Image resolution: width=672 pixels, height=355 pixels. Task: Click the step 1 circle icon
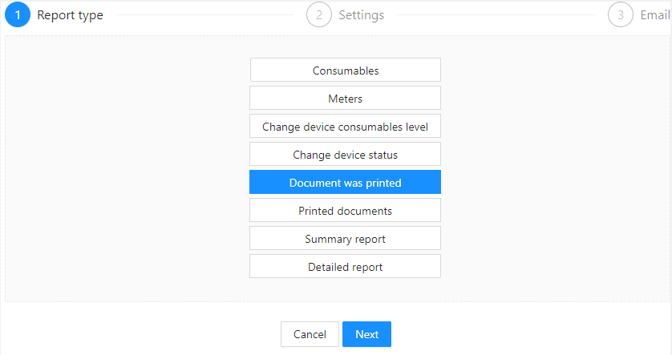click(18, 14)
